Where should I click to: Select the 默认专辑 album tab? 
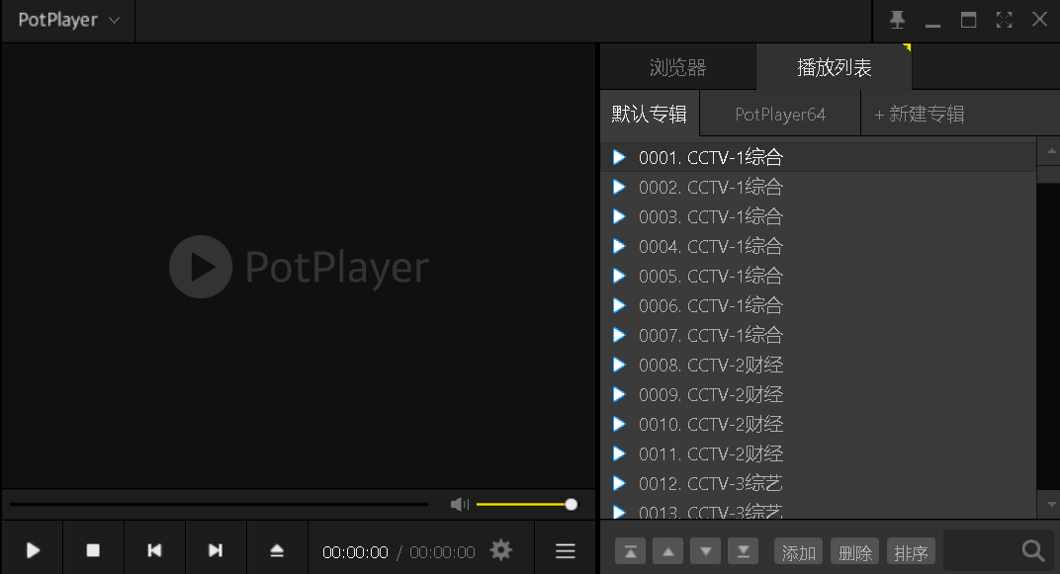click(x=650, y=114)
